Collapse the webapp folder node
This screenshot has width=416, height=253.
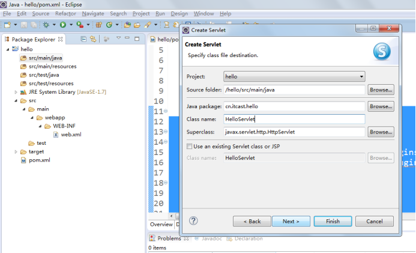[32, 118]
